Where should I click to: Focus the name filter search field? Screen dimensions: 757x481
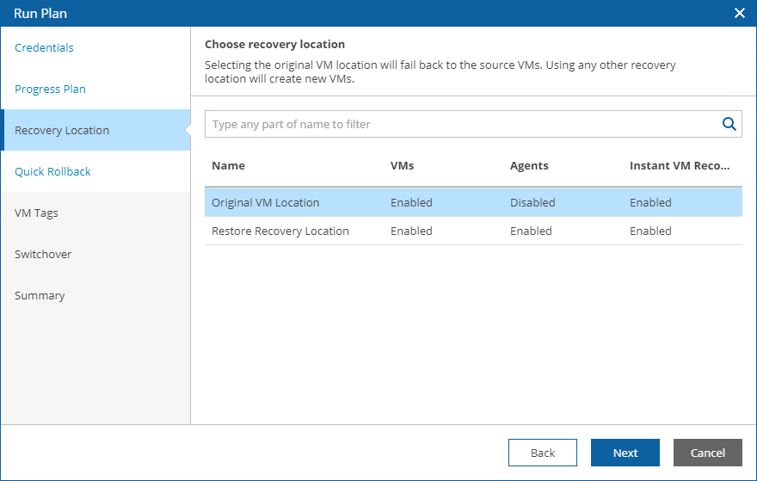coord(460,124)
